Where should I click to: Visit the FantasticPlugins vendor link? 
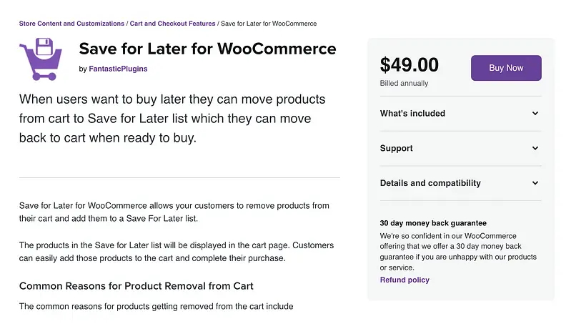tap(118, 69)
